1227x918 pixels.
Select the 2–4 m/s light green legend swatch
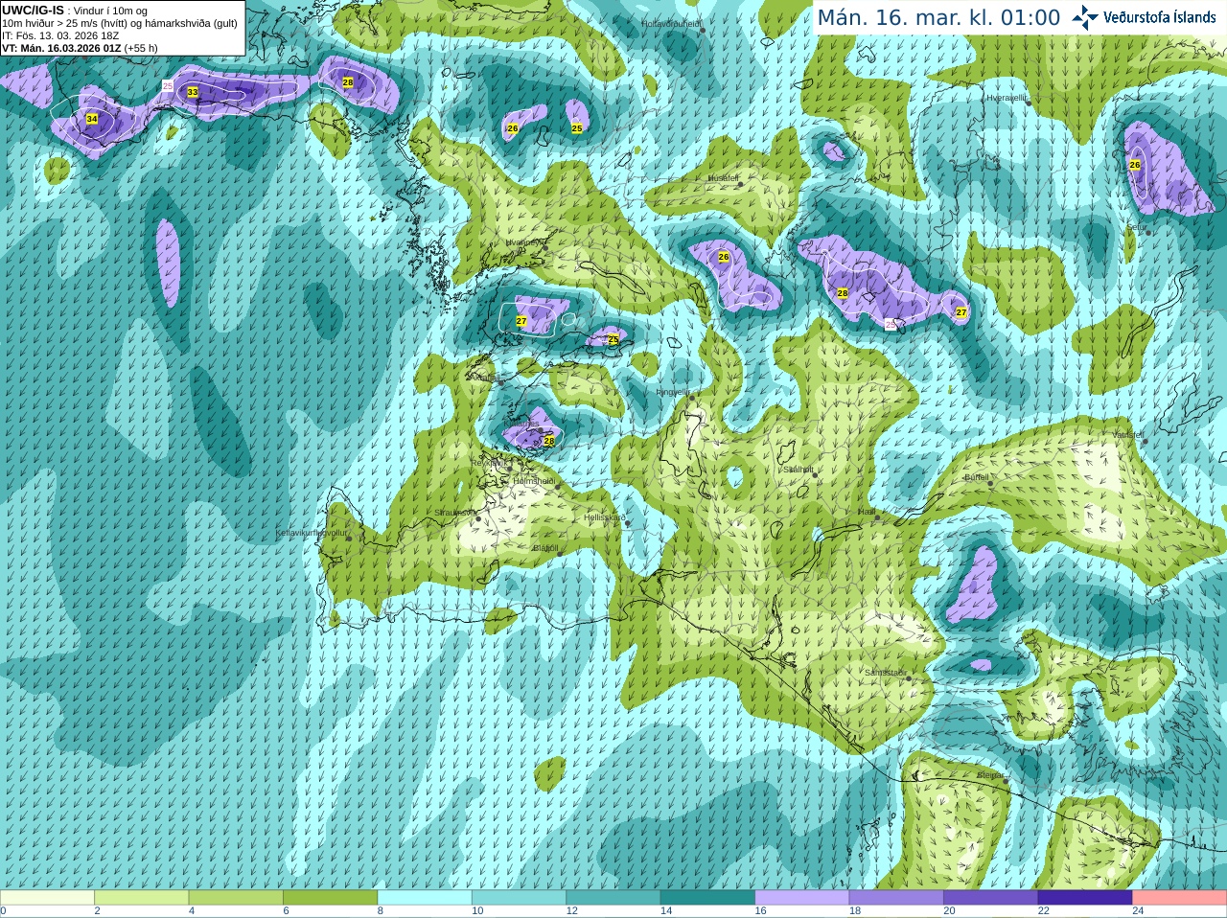141,898
